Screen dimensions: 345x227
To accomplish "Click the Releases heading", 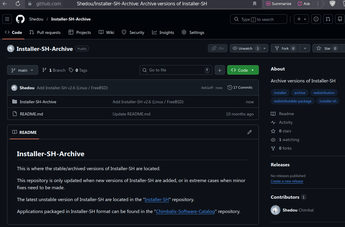I will (x=280, y=165).
